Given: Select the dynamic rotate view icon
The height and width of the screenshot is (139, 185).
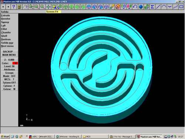Looking at the screenshot, I should click(x=60, y=7).
